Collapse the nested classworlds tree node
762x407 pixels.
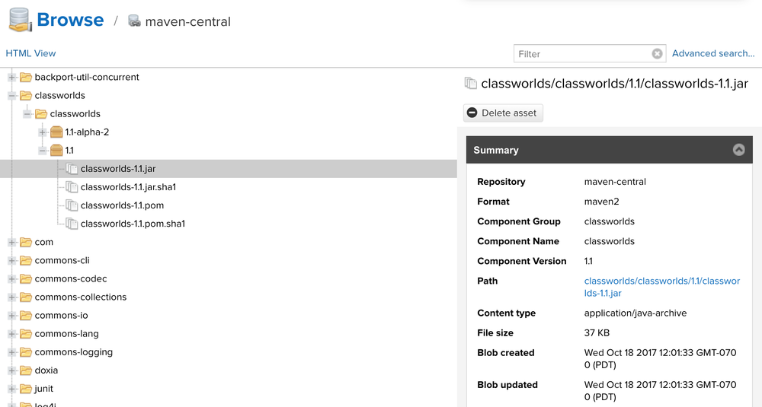[x=27, y=114]
